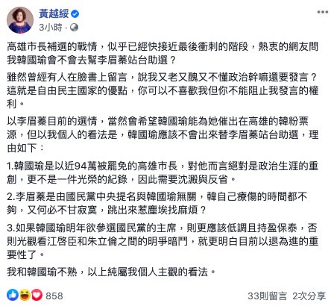Screen dimensions: 331x306
Task: Click the line 這就是自由民主國家的優點
Action: [163, 90]
